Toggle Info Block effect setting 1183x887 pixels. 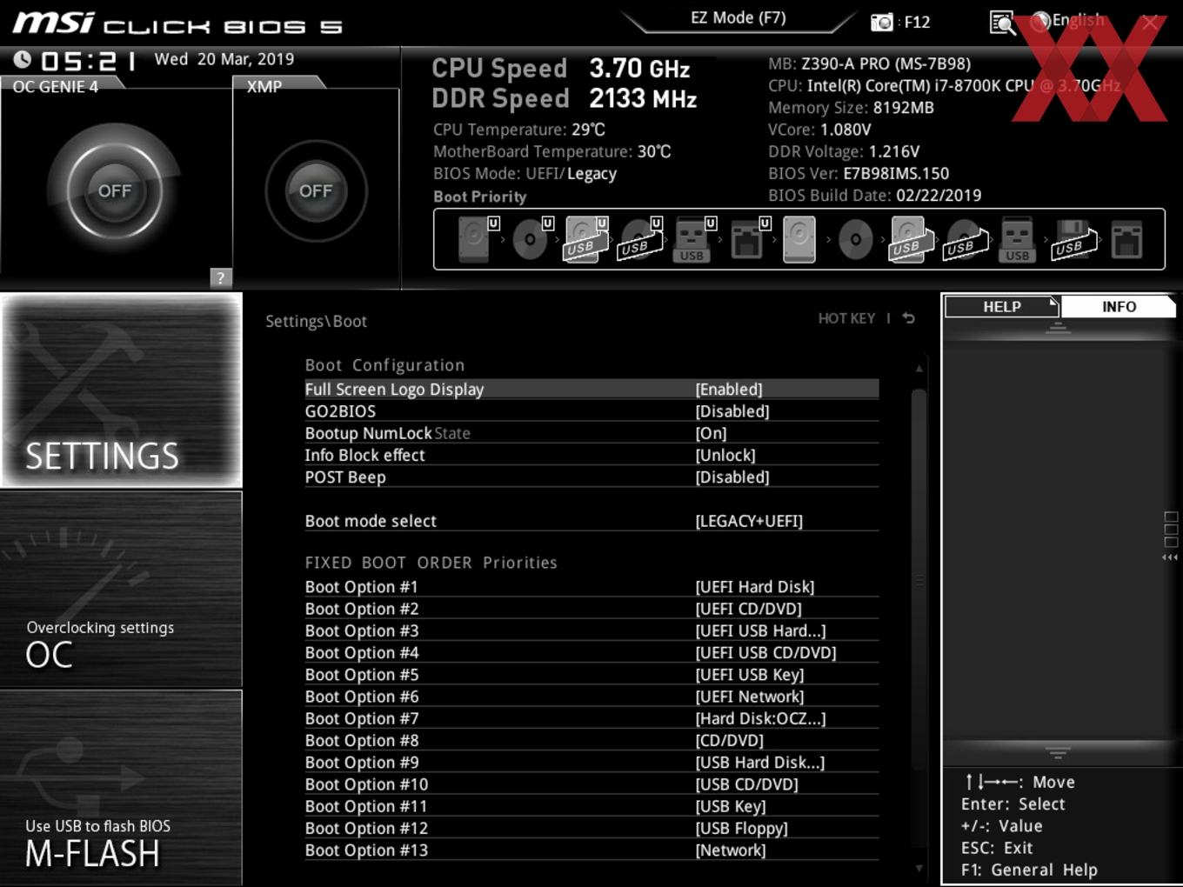pos(591,455)
